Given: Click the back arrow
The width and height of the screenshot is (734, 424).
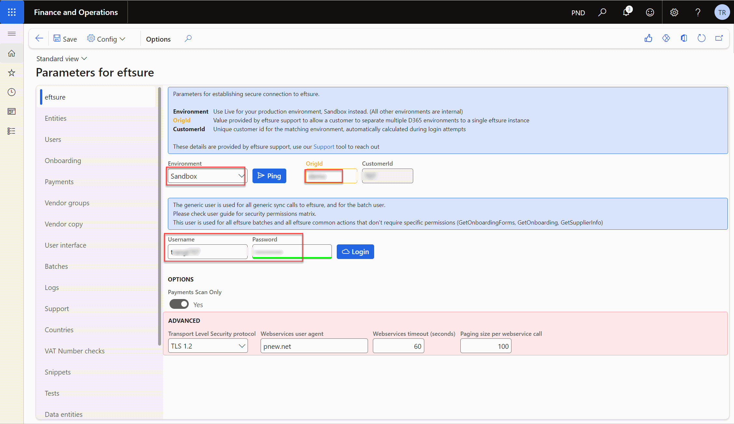Looking at the screenshot, I should click(39, 39).
